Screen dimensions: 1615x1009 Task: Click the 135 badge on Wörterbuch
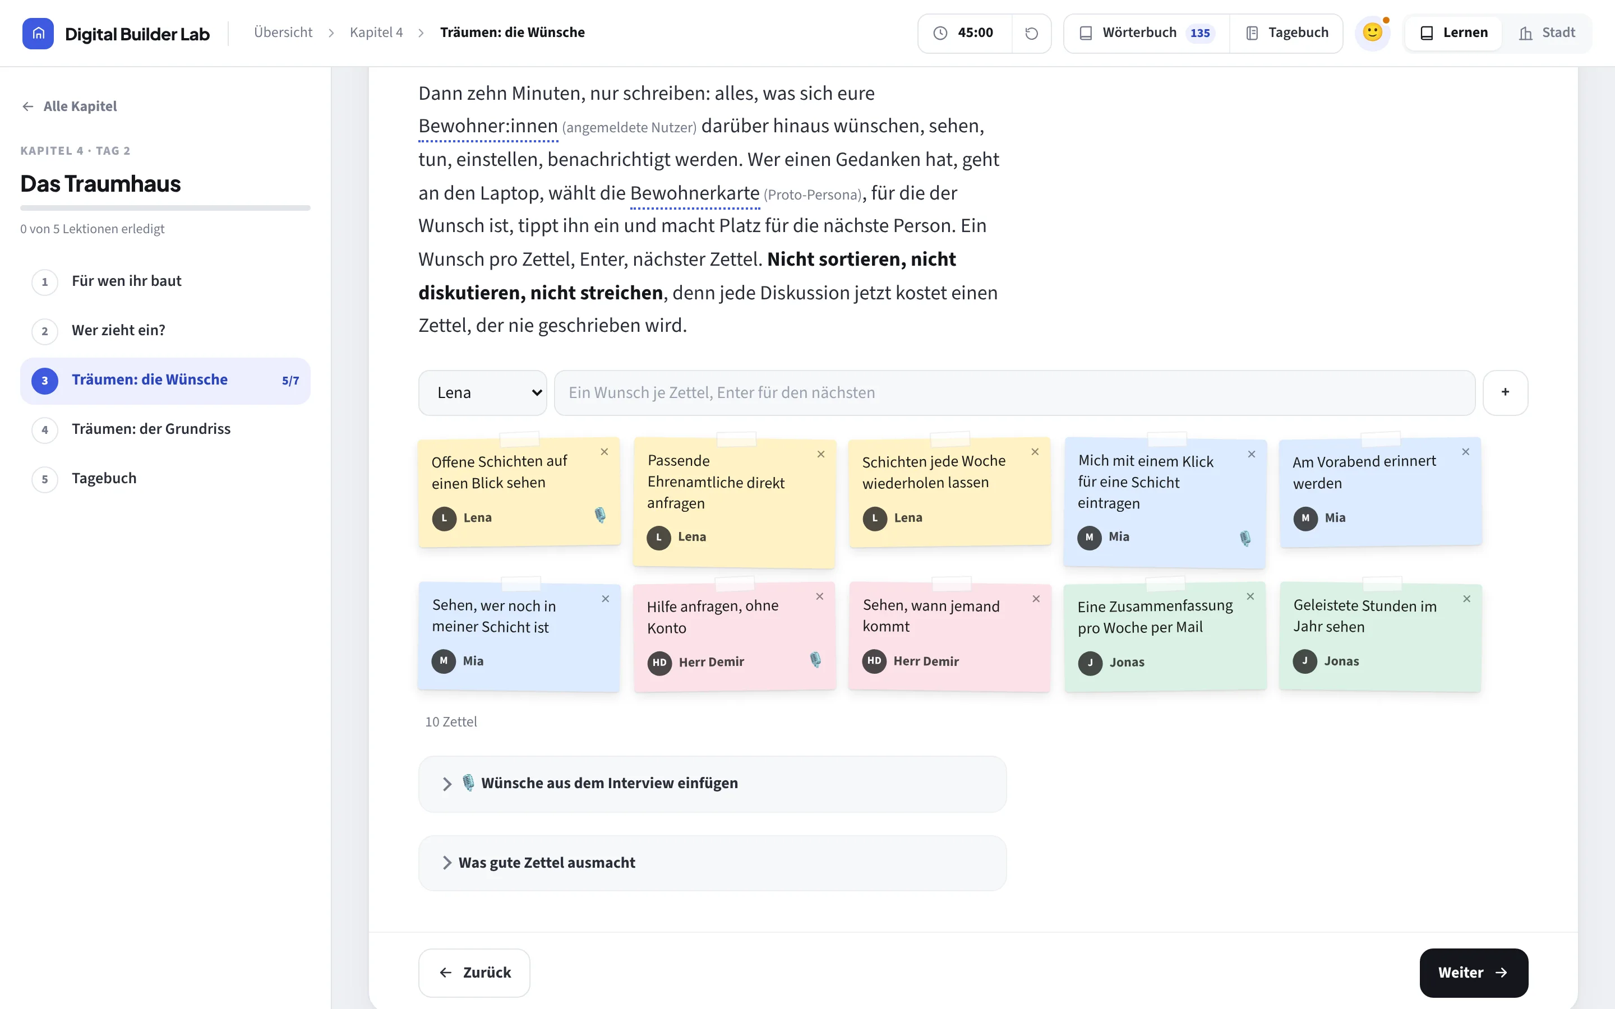[1200, 34]
